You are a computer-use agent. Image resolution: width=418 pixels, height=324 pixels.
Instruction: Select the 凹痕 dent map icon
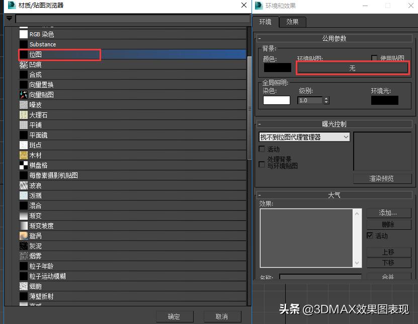(23, 64)
